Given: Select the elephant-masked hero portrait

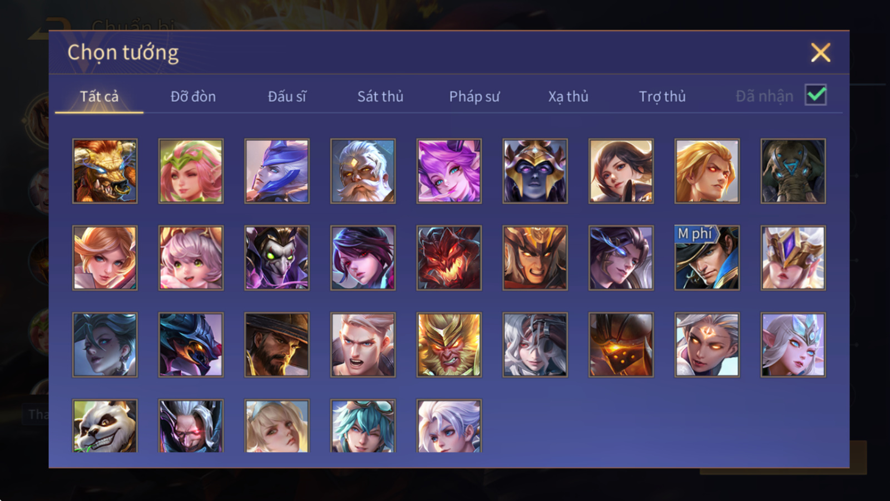Looking at the screenshot, I should coord(793,171).
